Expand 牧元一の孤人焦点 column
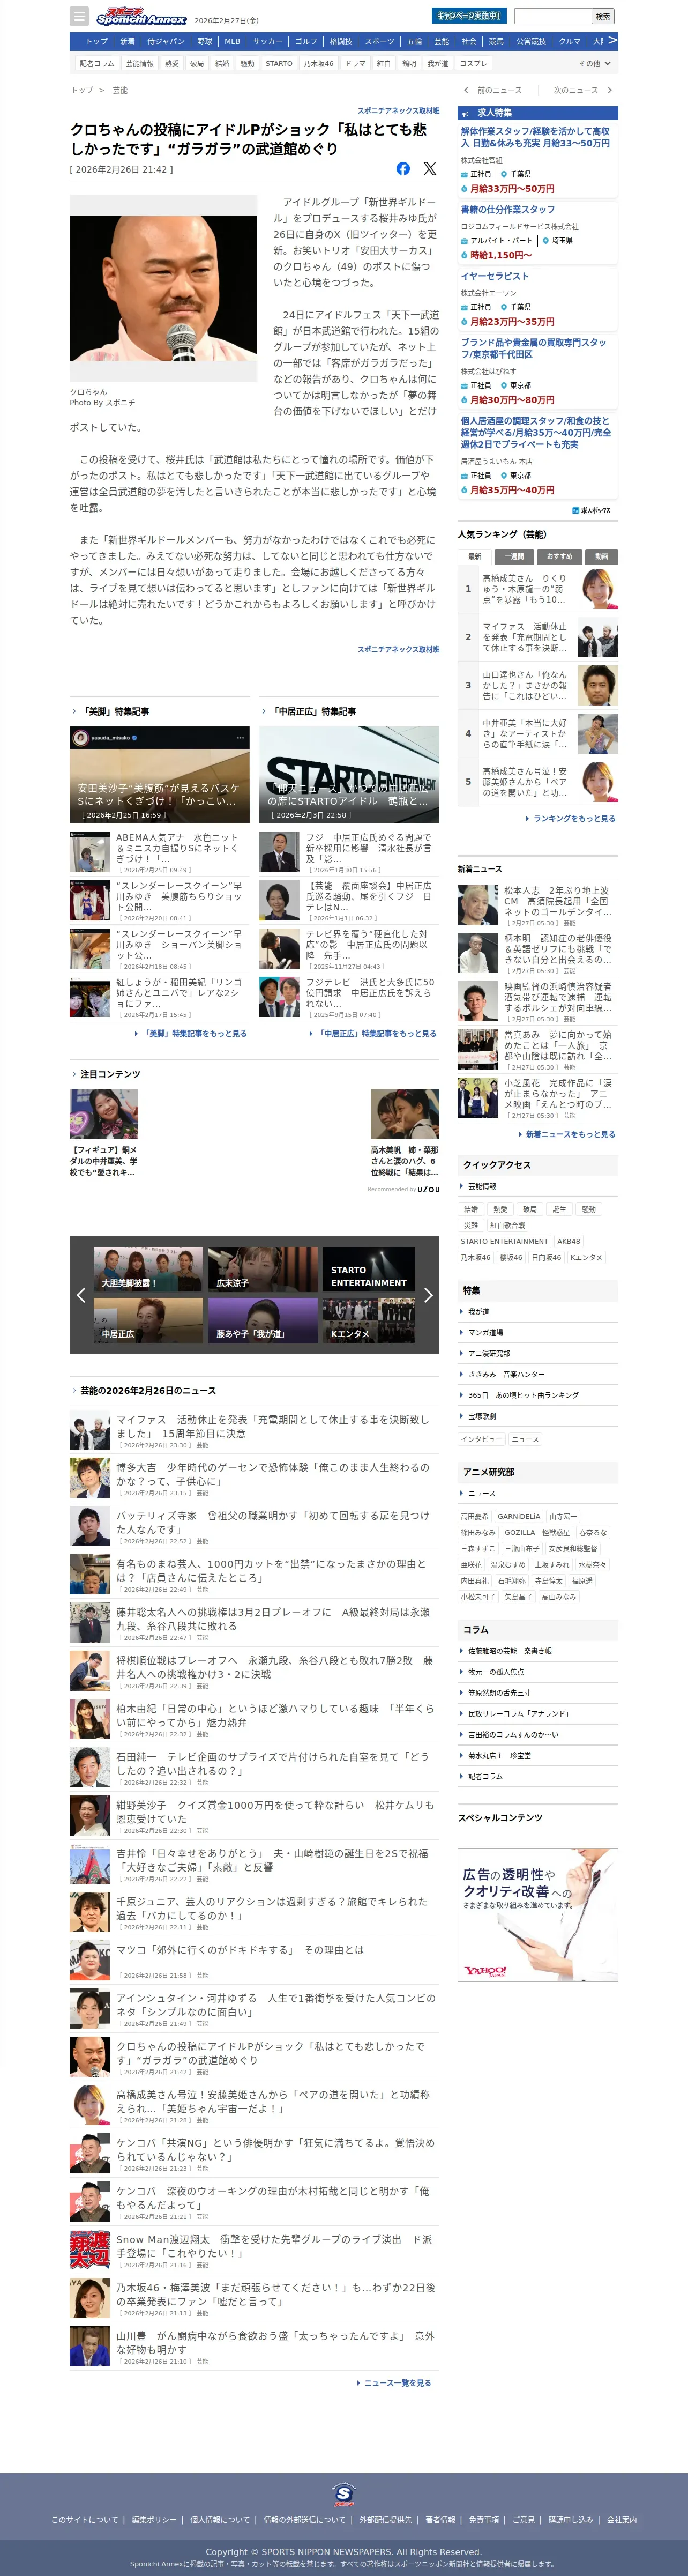 538,1672
